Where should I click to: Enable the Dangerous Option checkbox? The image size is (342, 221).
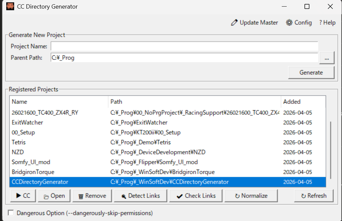point(11,213)
